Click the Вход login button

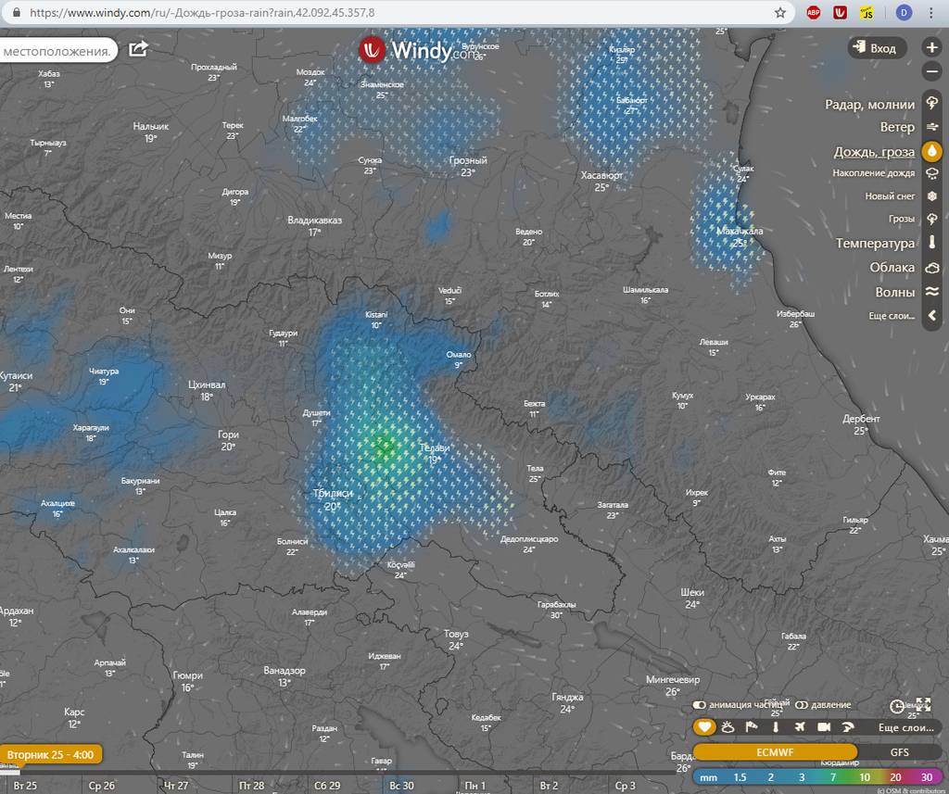pyautogui.click(x=876, y=48)
